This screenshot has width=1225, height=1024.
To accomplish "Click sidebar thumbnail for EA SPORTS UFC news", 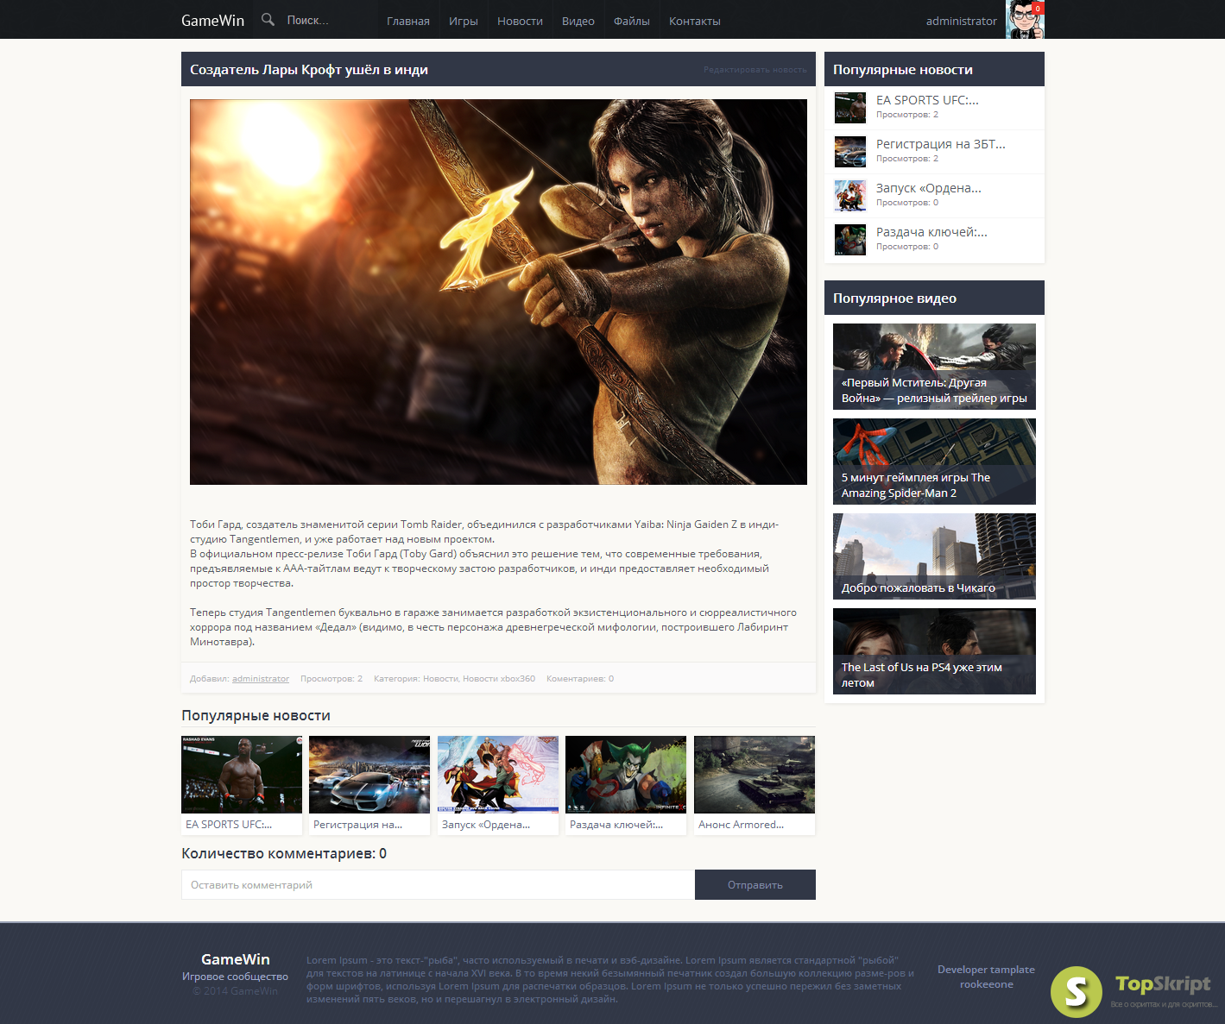I will pyautogui.click(x=850, y=108).
